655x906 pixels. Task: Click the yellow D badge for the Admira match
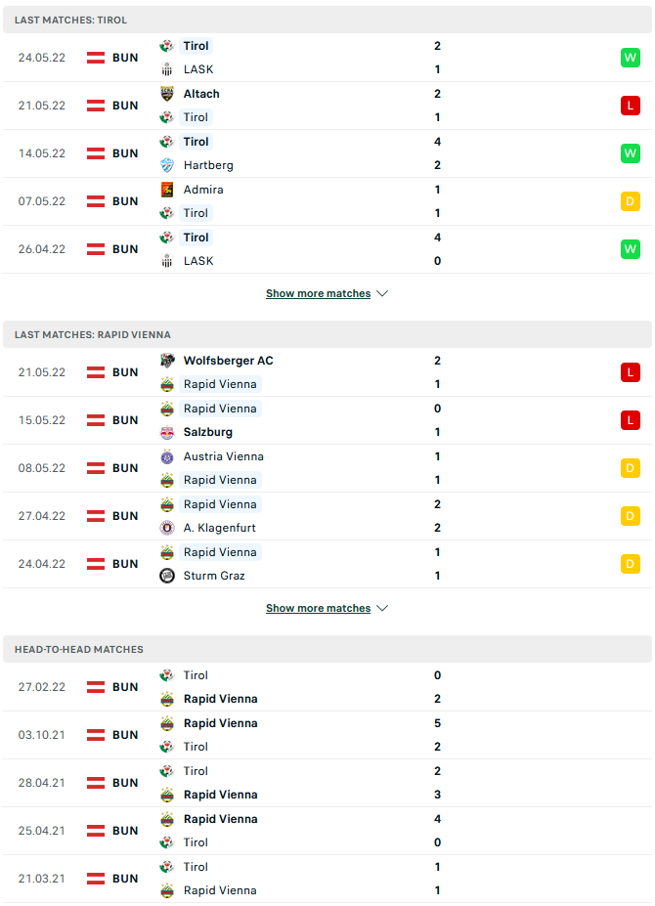(x=630, y=201)
